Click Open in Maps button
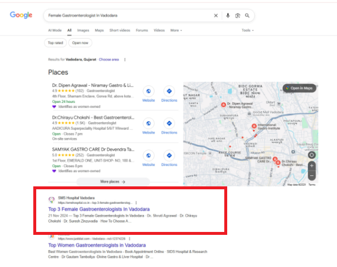 click(x=300, y=88)
